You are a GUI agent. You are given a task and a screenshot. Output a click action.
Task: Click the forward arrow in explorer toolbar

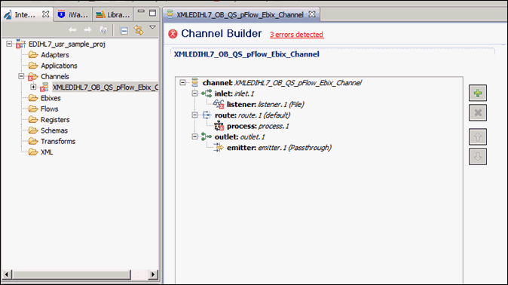pos(87,30)
